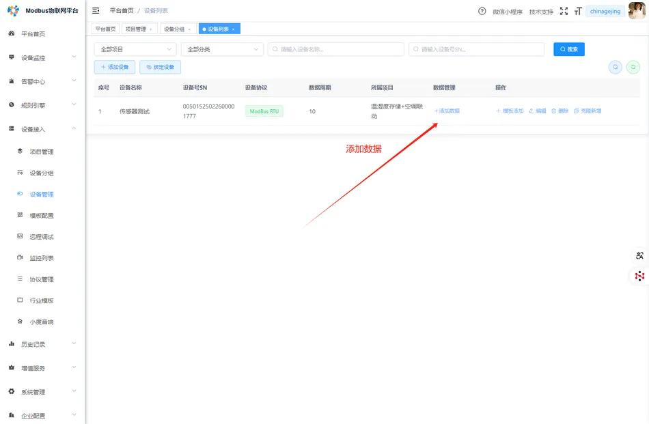Select the 设备管理 sidebar icon
The height and width of the screenshot is (424, 649).
point(18,194)
